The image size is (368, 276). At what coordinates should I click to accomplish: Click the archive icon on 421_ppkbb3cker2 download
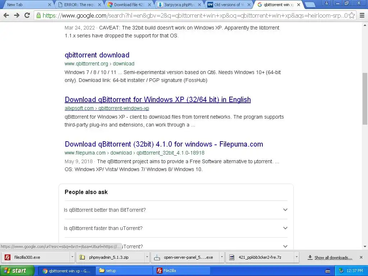point(232,257)
